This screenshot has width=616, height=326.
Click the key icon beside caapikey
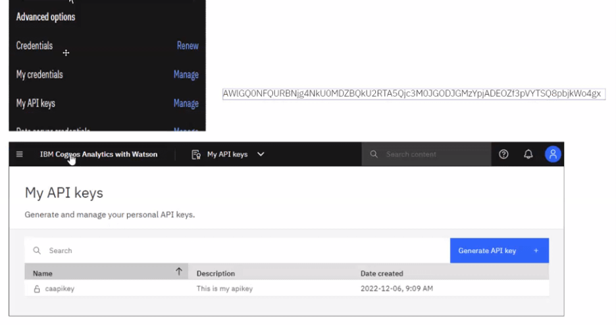pyautogui.click(x=37, y=289)
